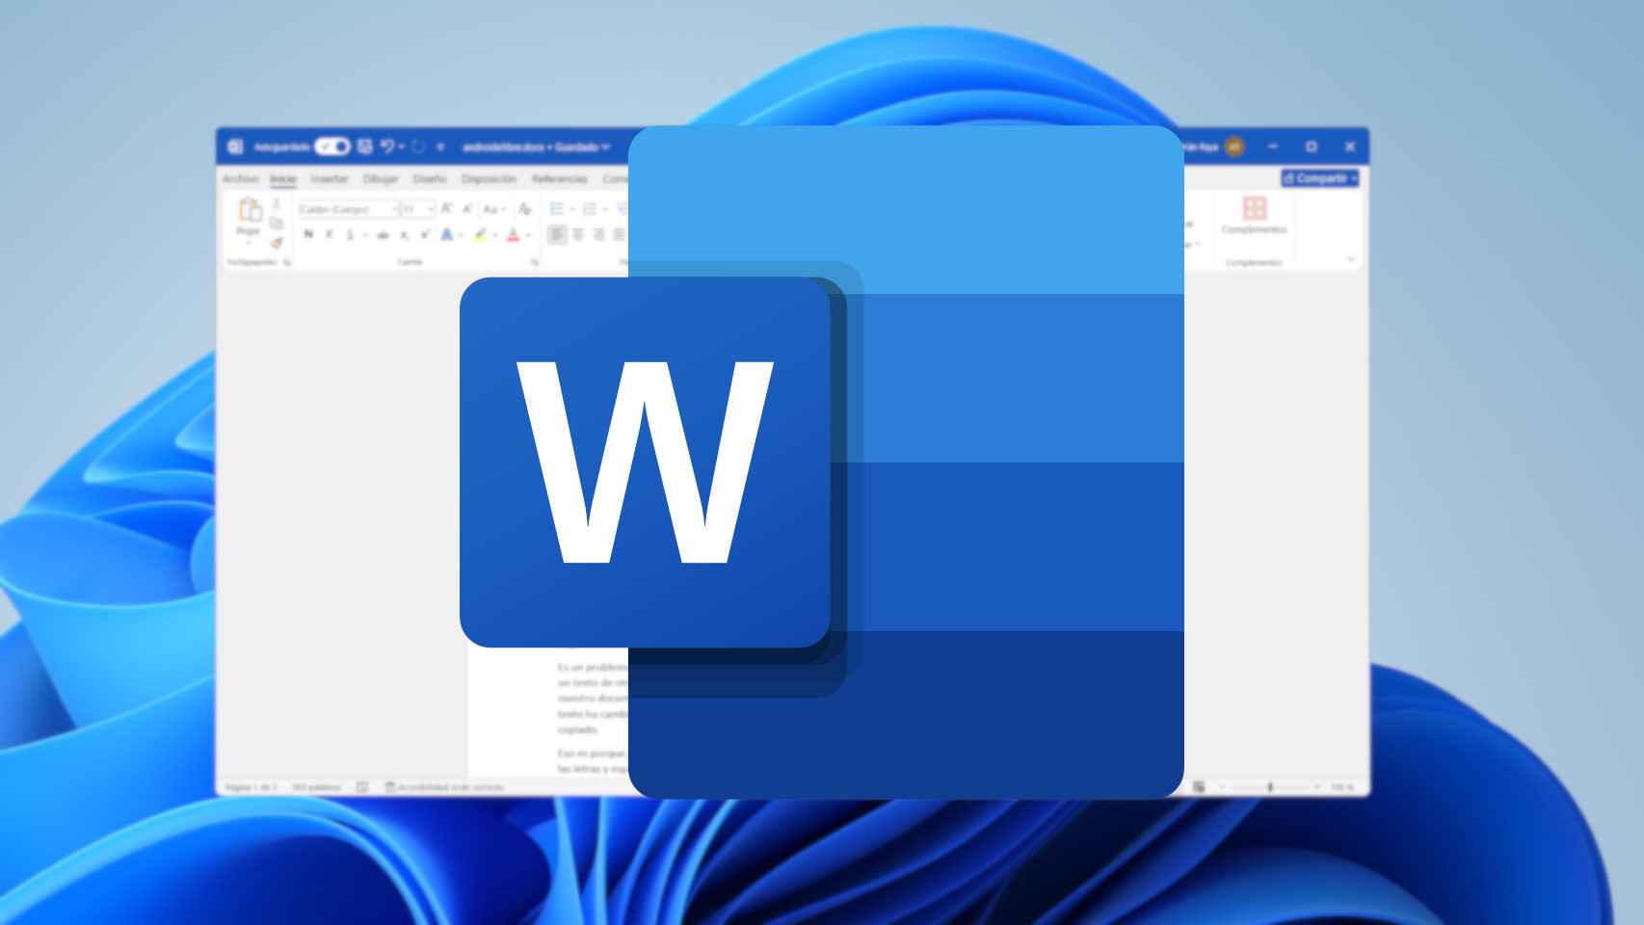Open the highlight color dropdown arrow
Screen dimensions: 1644x925
click(x=495, y=235)
